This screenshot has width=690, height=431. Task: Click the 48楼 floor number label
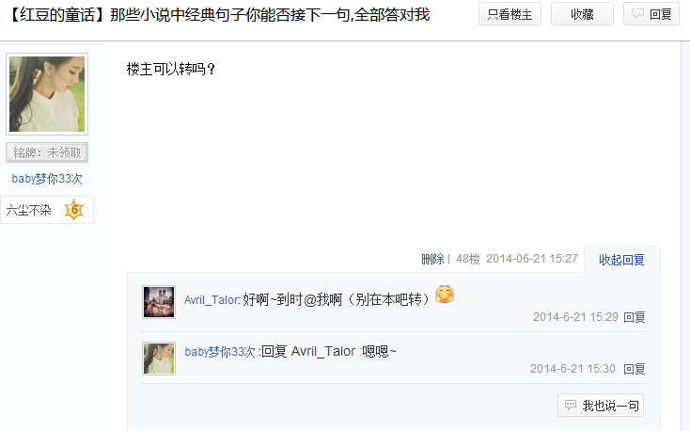tap(468, 259)
